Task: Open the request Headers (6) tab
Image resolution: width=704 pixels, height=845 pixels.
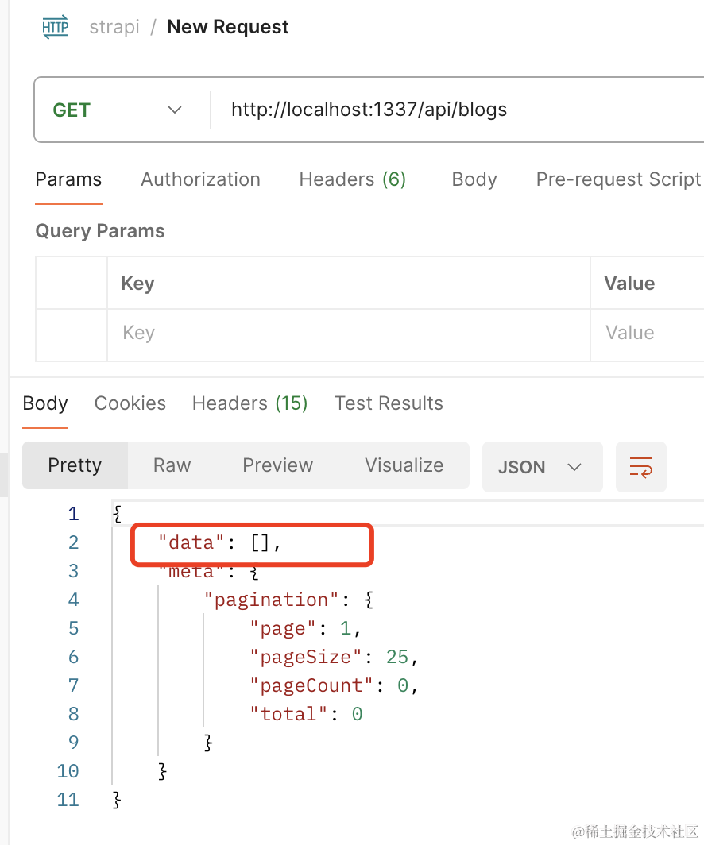Action: [x=353, y=179]
